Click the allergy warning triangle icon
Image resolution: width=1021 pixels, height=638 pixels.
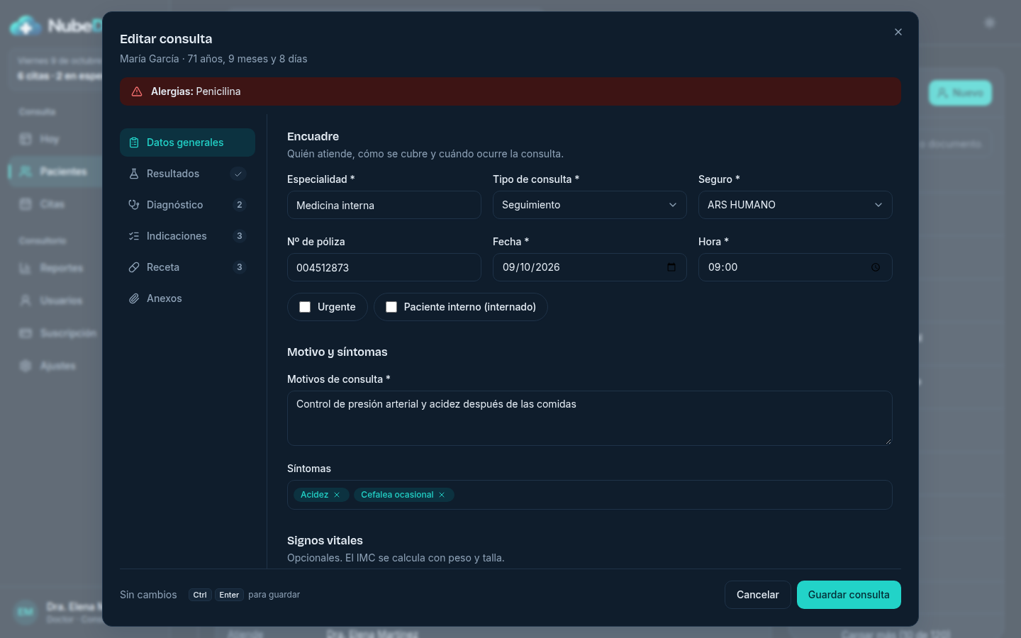[x=137, y=91]
